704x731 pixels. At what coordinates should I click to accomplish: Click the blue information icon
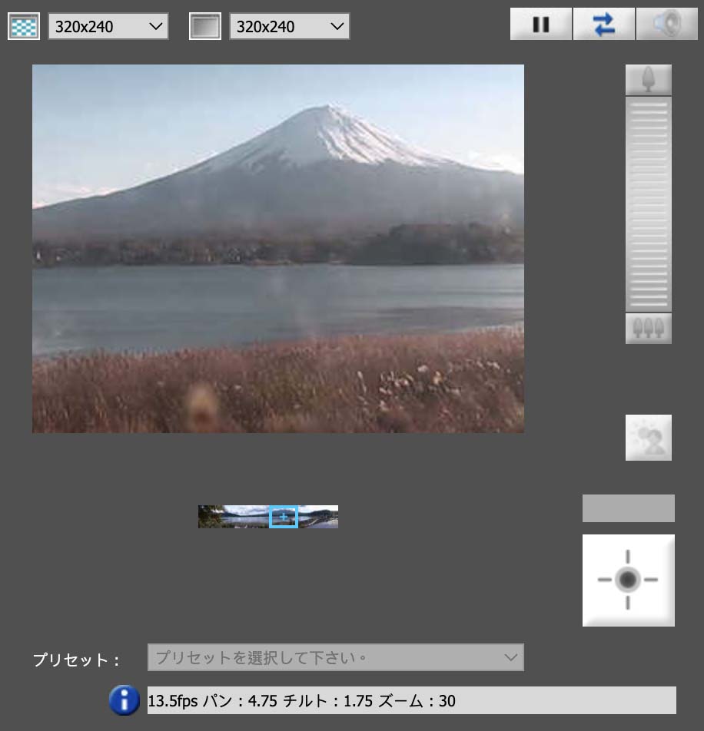pyautogui.click(x=124, y=700)
